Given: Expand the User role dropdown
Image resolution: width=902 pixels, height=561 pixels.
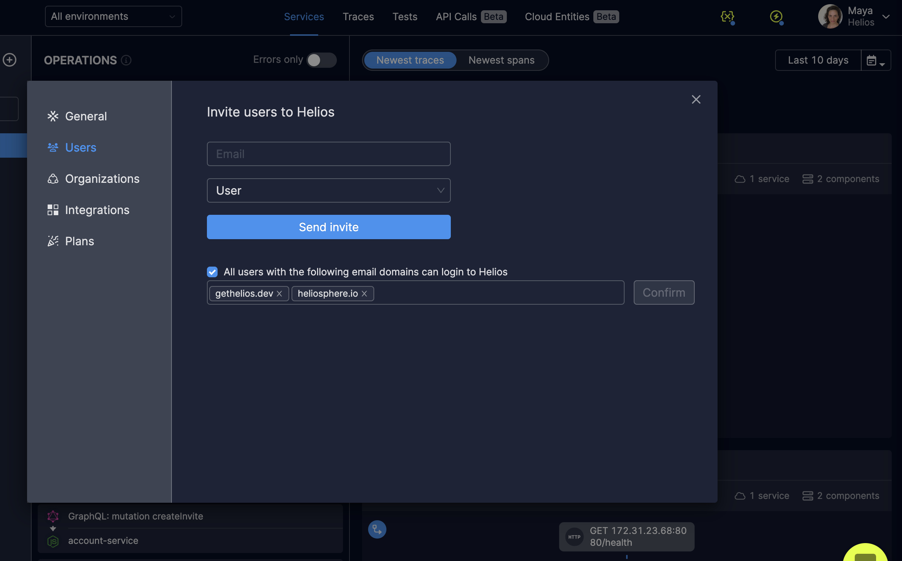Looking at the screenshot, I should 328,190.
